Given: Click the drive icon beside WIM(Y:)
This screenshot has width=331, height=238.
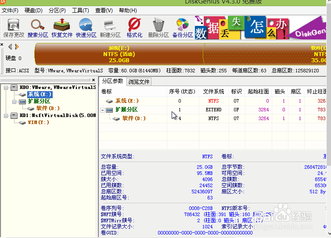Looking at the screenshot, I should click(x=22, y=122).
